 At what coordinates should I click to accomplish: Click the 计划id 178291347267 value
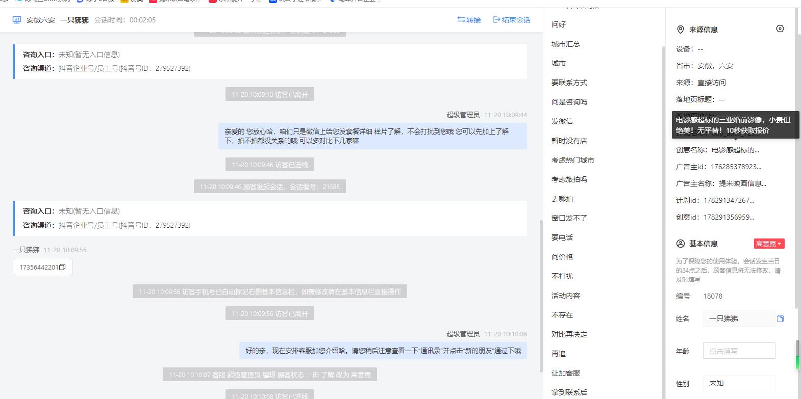coord(729,200)
